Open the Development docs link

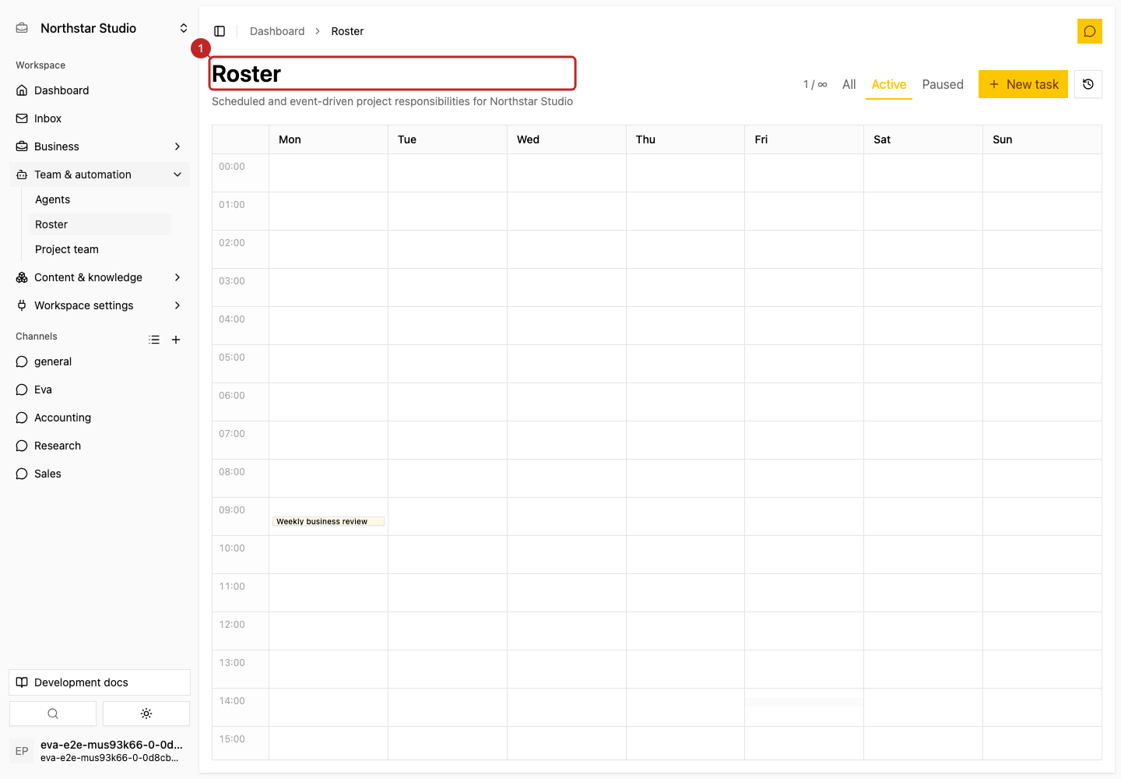(100, 682)
